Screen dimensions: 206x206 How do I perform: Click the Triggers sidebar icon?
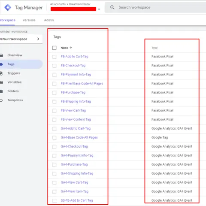pos(1,73)
